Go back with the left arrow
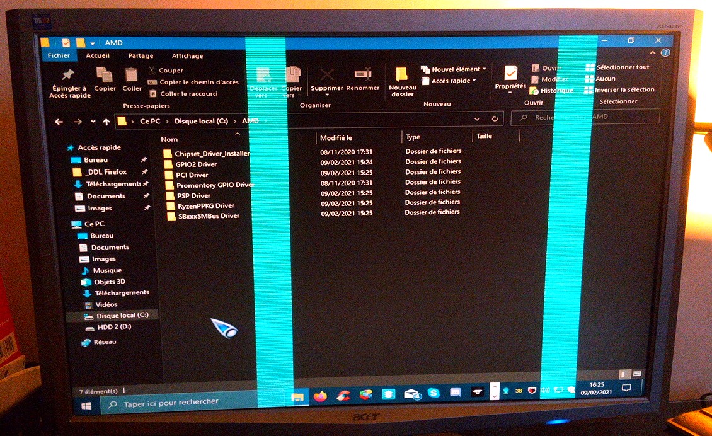Image resolution: width=712 pixels, height=436 pixels. pyautogui.click(x=59, y=122)
